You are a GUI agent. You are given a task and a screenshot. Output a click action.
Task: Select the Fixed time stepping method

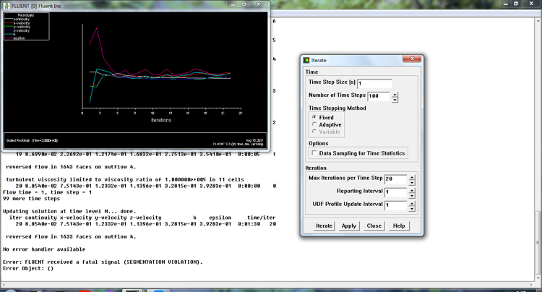314,117
